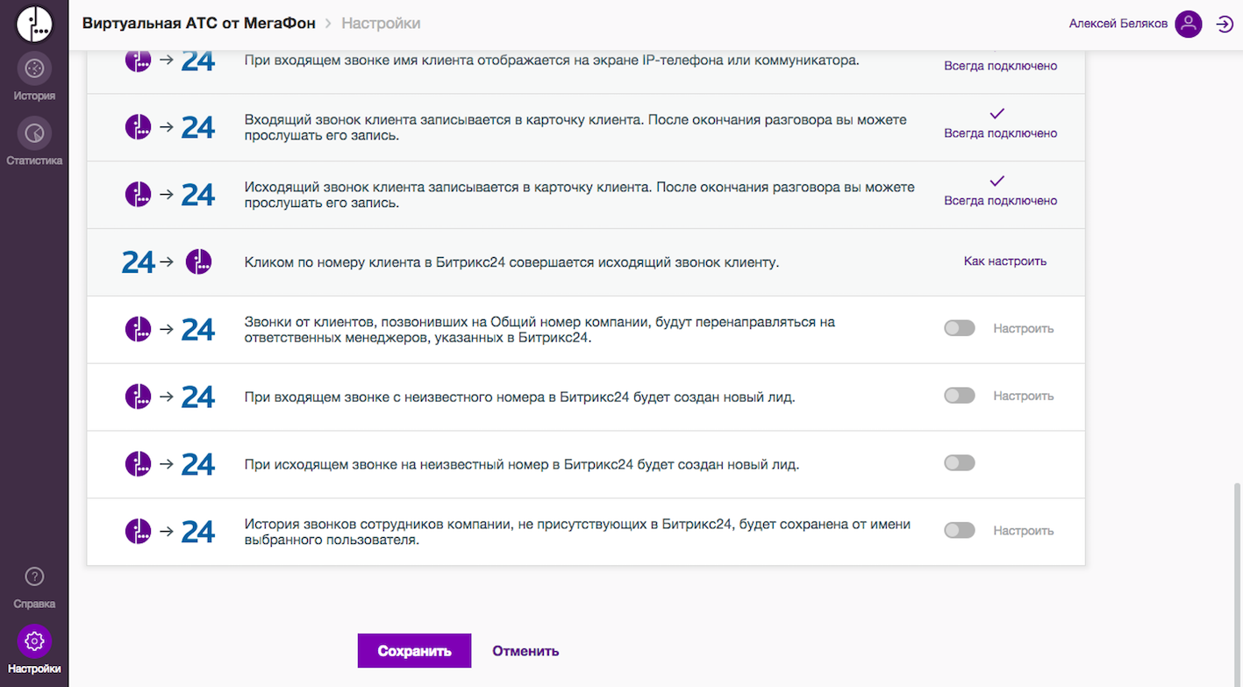Click the Отменить button
Viewport: 1243px width, 687px height.
(525, 651)
